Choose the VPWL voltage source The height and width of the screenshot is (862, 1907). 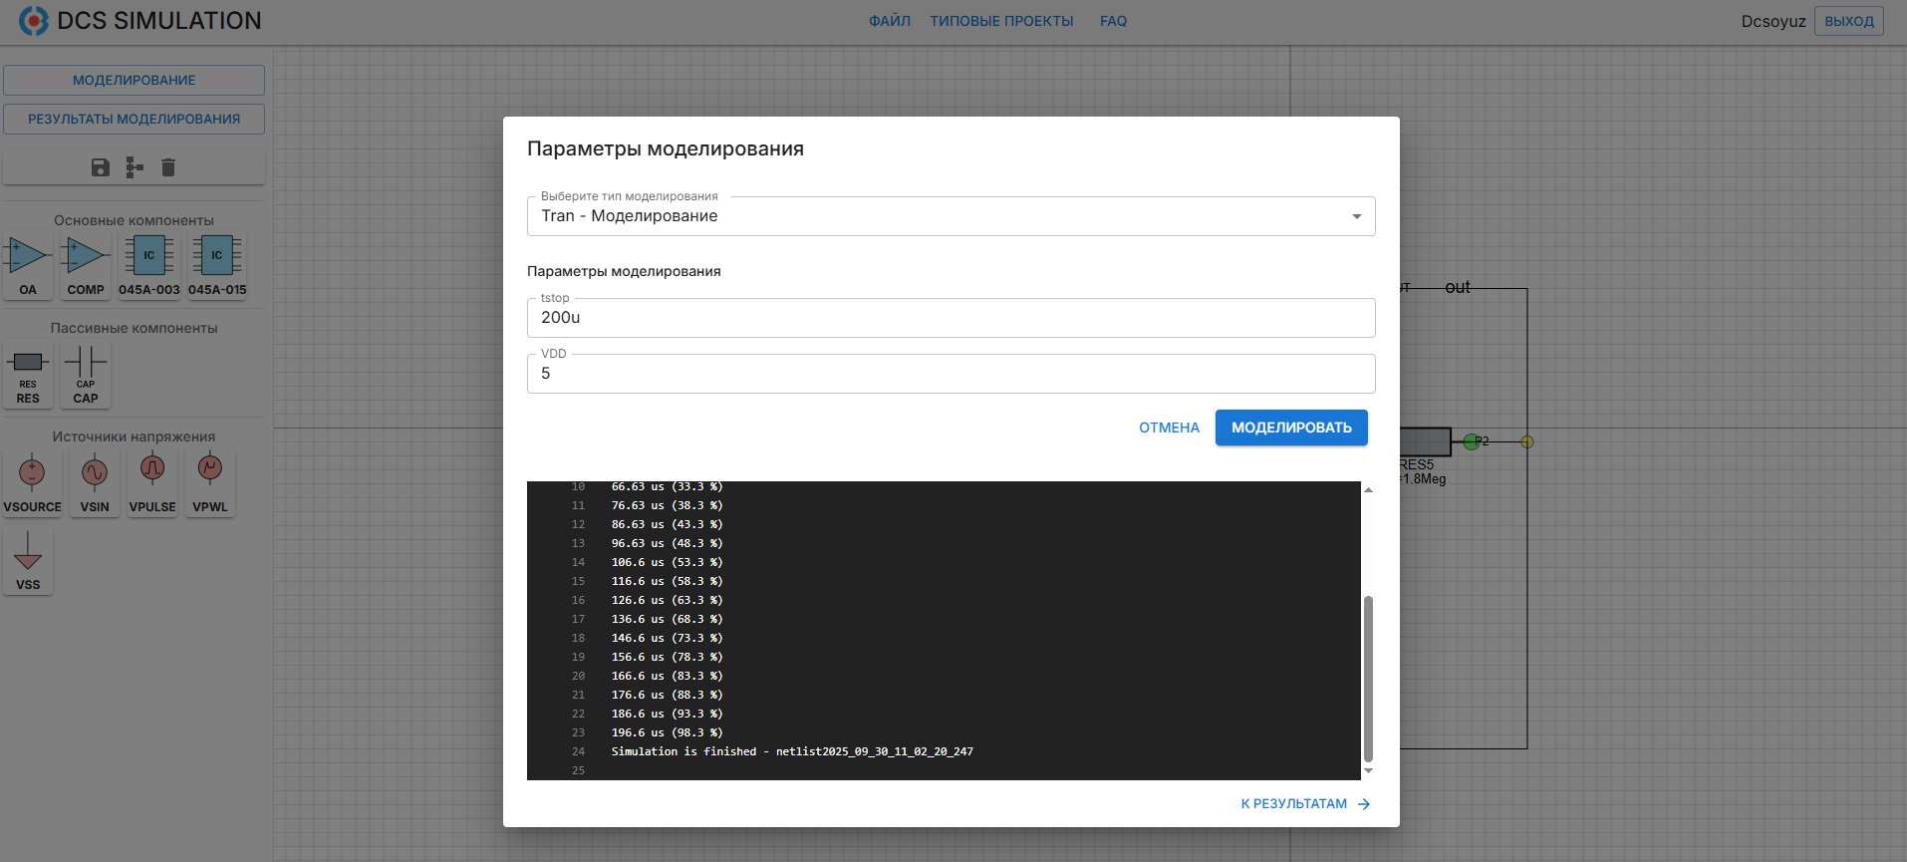(210, 482)
